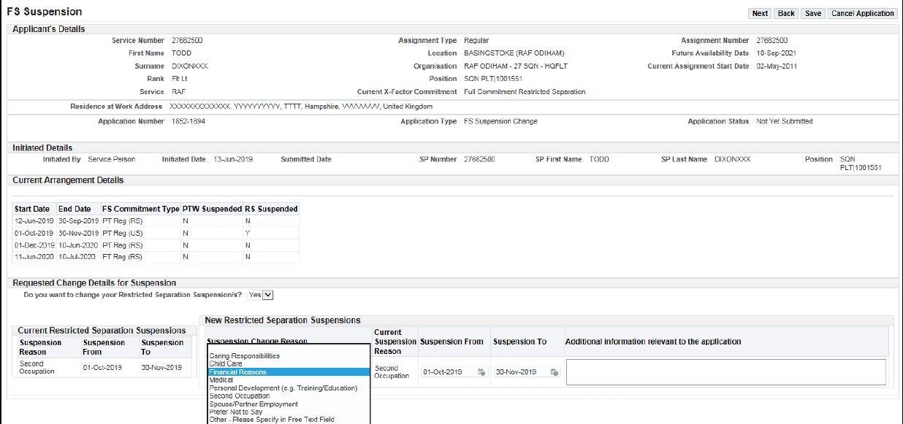The image size is (903, 424).
Task: Select the highlighted Financial Reasons option
Action: 238,371
